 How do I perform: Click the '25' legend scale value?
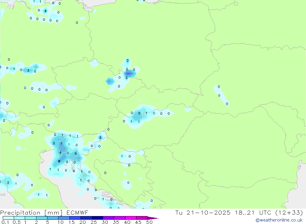(94, 222)
